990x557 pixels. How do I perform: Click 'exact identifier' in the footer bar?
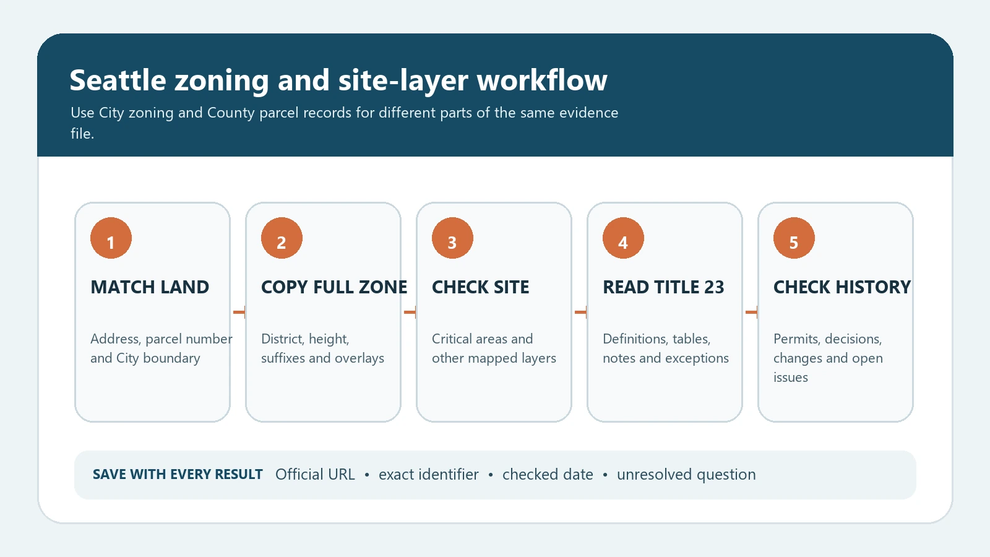coord(429,475)
